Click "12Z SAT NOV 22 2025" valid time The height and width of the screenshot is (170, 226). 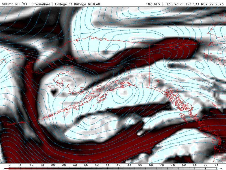pyautogui.click(x=205, y=4)
